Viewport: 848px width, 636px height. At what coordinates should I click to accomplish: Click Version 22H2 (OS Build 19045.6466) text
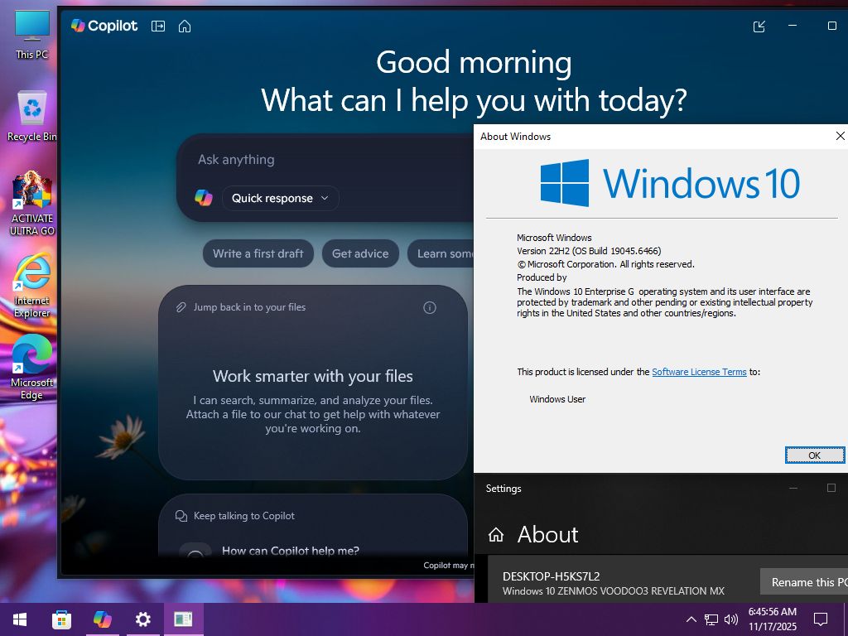[x=589, y=251]
